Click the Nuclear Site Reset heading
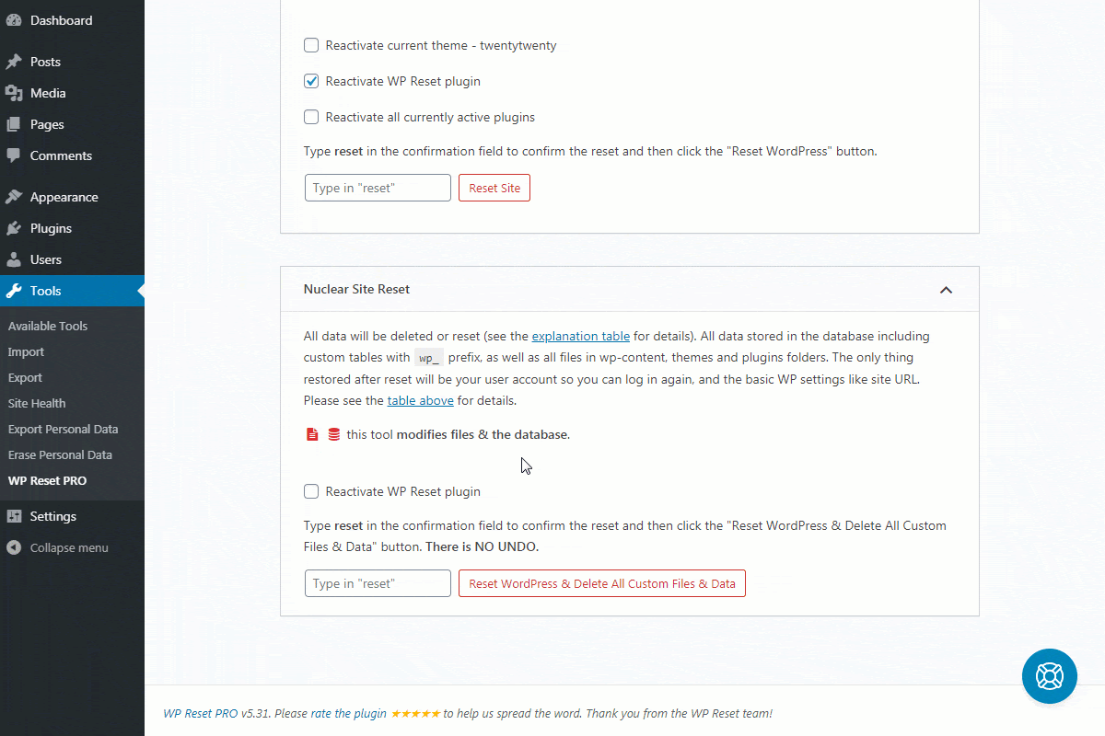 pyautogui.click(x=356, y=289)
